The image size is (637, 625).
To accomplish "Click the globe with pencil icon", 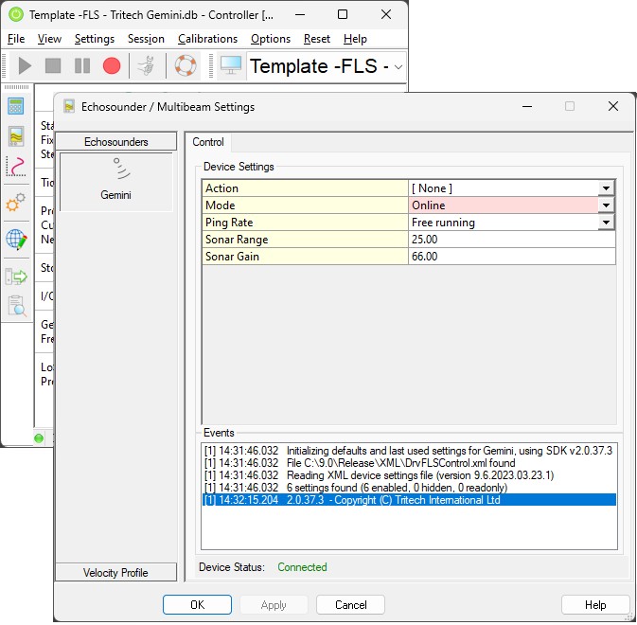I will point(16,239).
